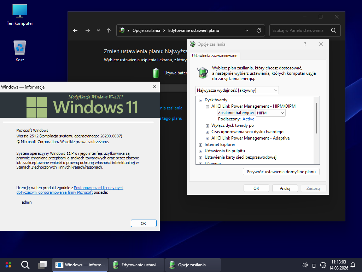The width and height of the screenshot is (362, 272).
Task: Open the Najwyższa wydajność plan dropdown
Action: pyautogui.click(x=237, y=90)
